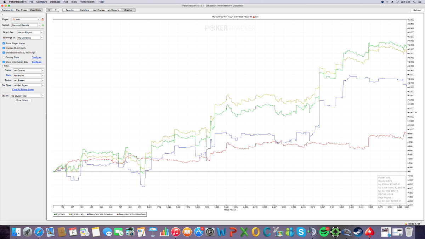Open the Winnings in dropdown My Currency
The height and width of the screenshot is (239, 425).
click(30, 38)
